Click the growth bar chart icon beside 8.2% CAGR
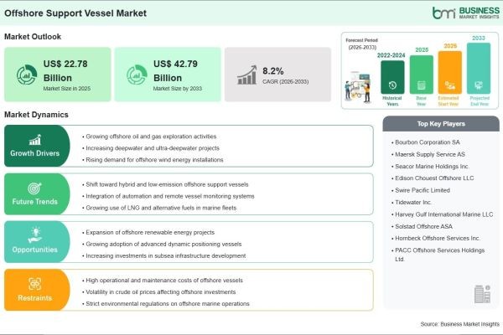 click(x=246, y=75)
